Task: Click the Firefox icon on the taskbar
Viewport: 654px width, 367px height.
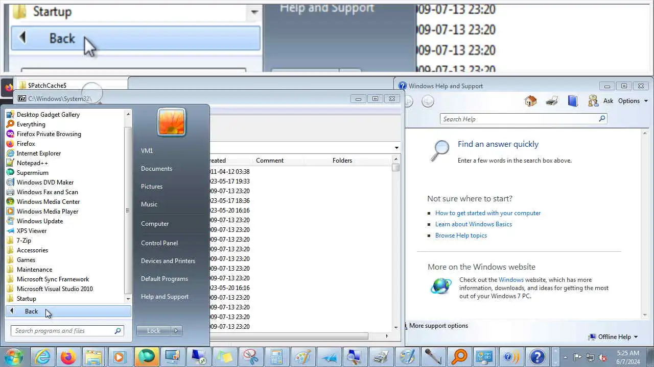Action: pyautogui.click(x=68, y=357)
